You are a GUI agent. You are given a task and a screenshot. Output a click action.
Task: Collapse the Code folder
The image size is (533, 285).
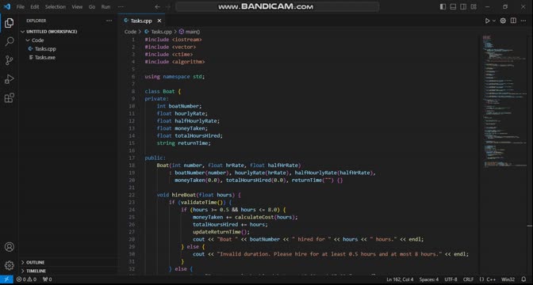37,40
